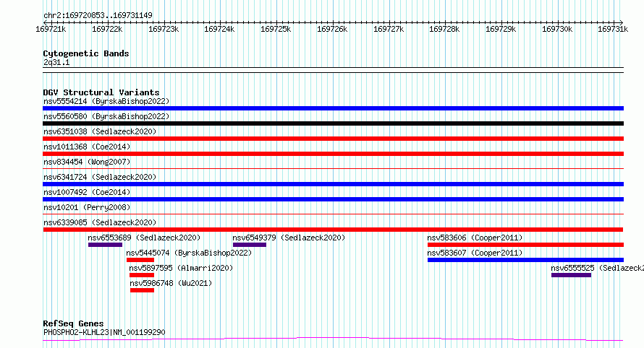Open the nsv6351038 (Sedlazeck2020) variant label
This screenshot has width=644, height=348.
[100, 131]
